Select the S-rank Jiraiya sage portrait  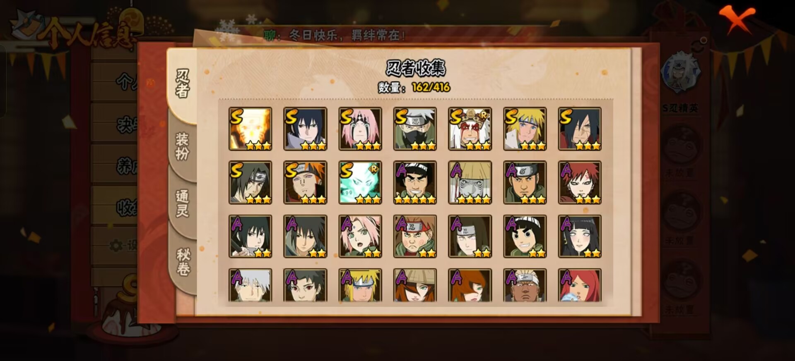[470, 129]
